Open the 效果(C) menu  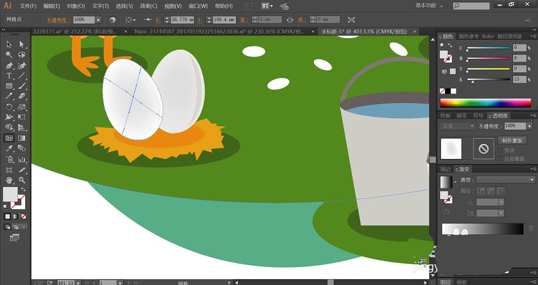[148, 6]
